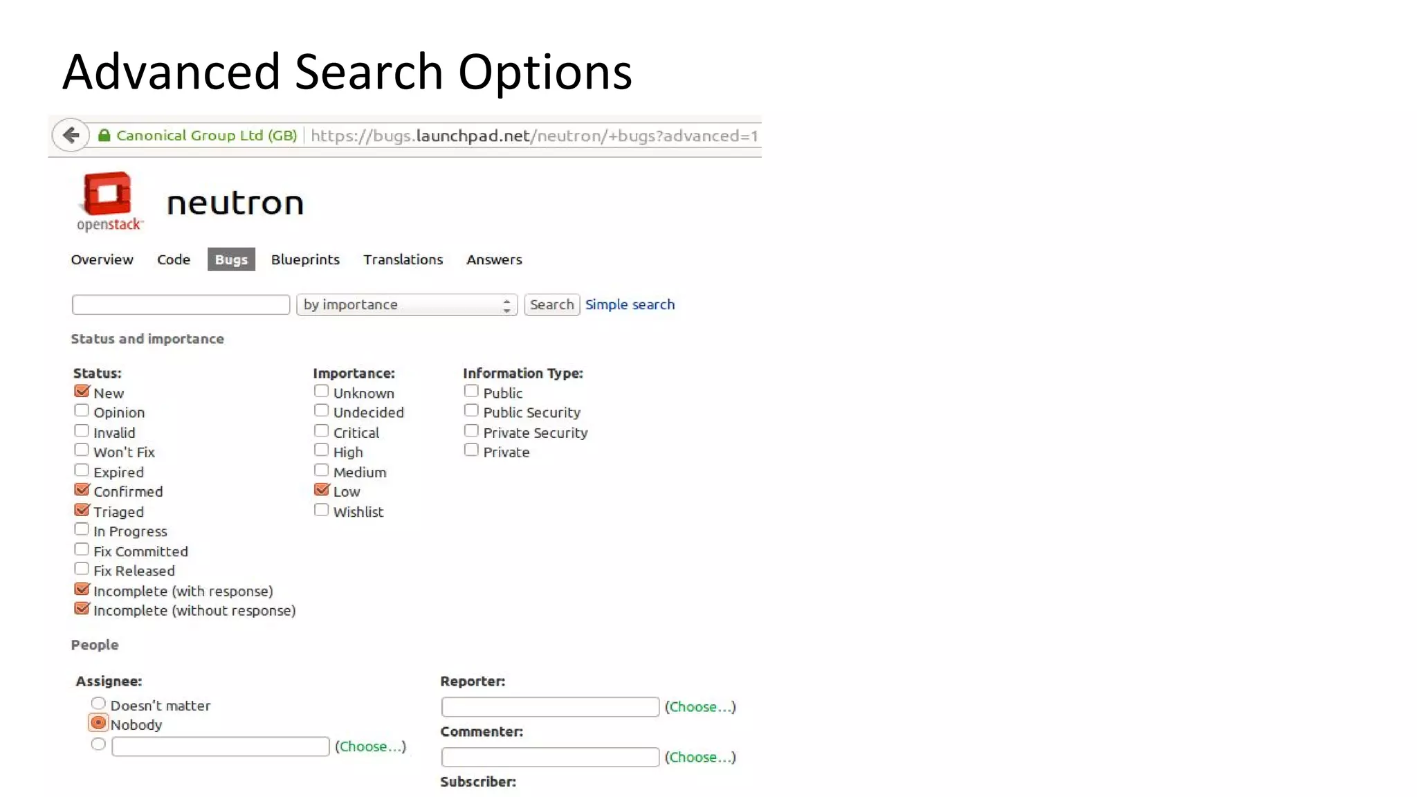1417x797 pixels.
Task: Check the Public Security checkbox
Action: 471,410
